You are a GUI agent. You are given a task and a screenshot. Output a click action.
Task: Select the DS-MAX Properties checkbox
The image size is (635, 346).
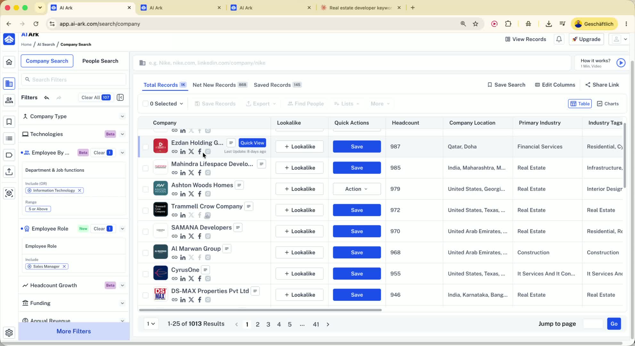[145, 295]
